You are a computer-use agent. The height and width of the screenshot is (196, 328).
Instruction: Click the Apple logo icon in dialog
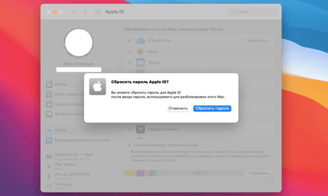pos(98,87)
